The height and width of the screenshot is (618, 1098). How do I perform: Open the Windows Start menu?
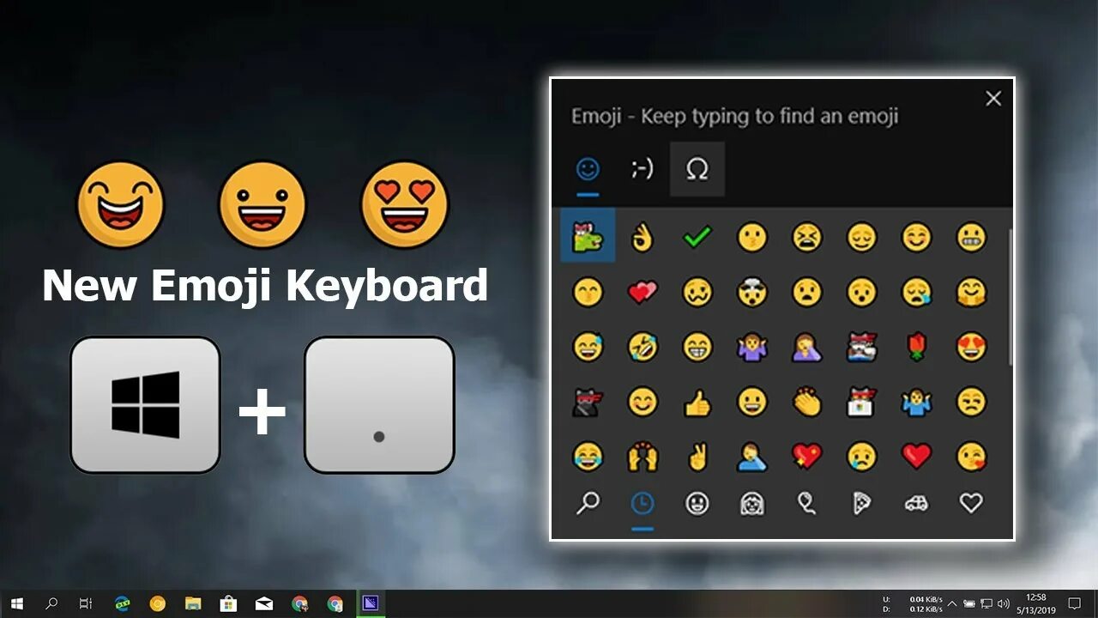[17, 603]
